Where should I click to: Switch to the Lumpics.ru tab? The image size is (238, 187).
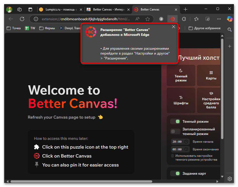point(61,9)
